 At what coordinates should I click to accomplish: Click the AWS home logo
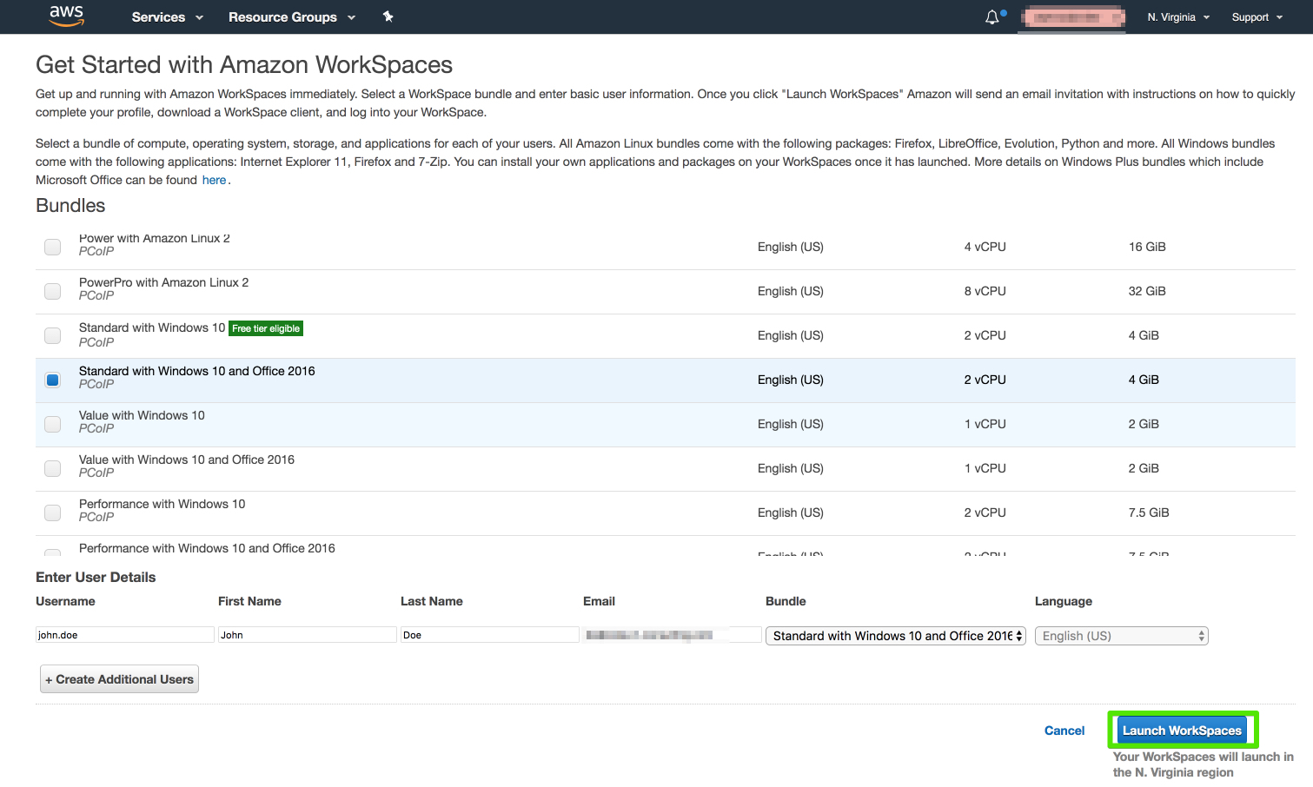[66, 17]
